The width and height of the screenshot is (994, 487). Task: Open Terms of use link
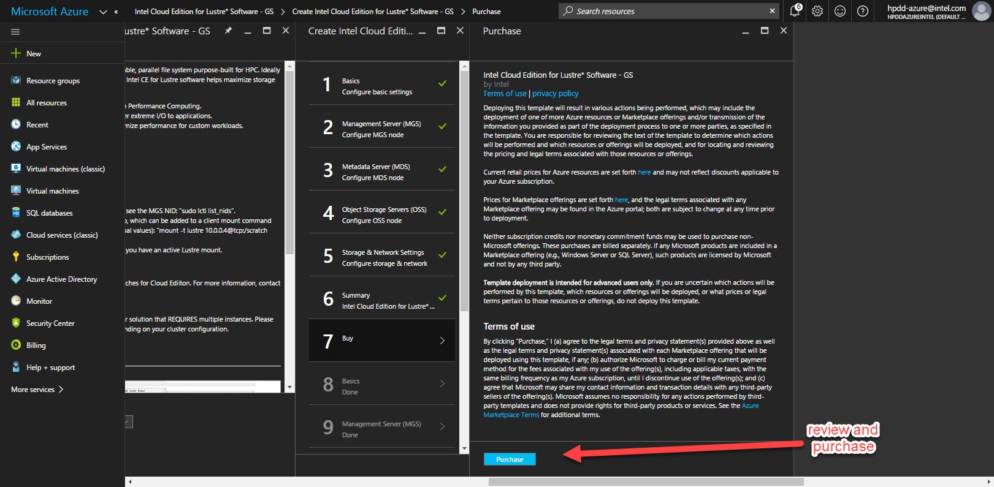click(505, 94)
